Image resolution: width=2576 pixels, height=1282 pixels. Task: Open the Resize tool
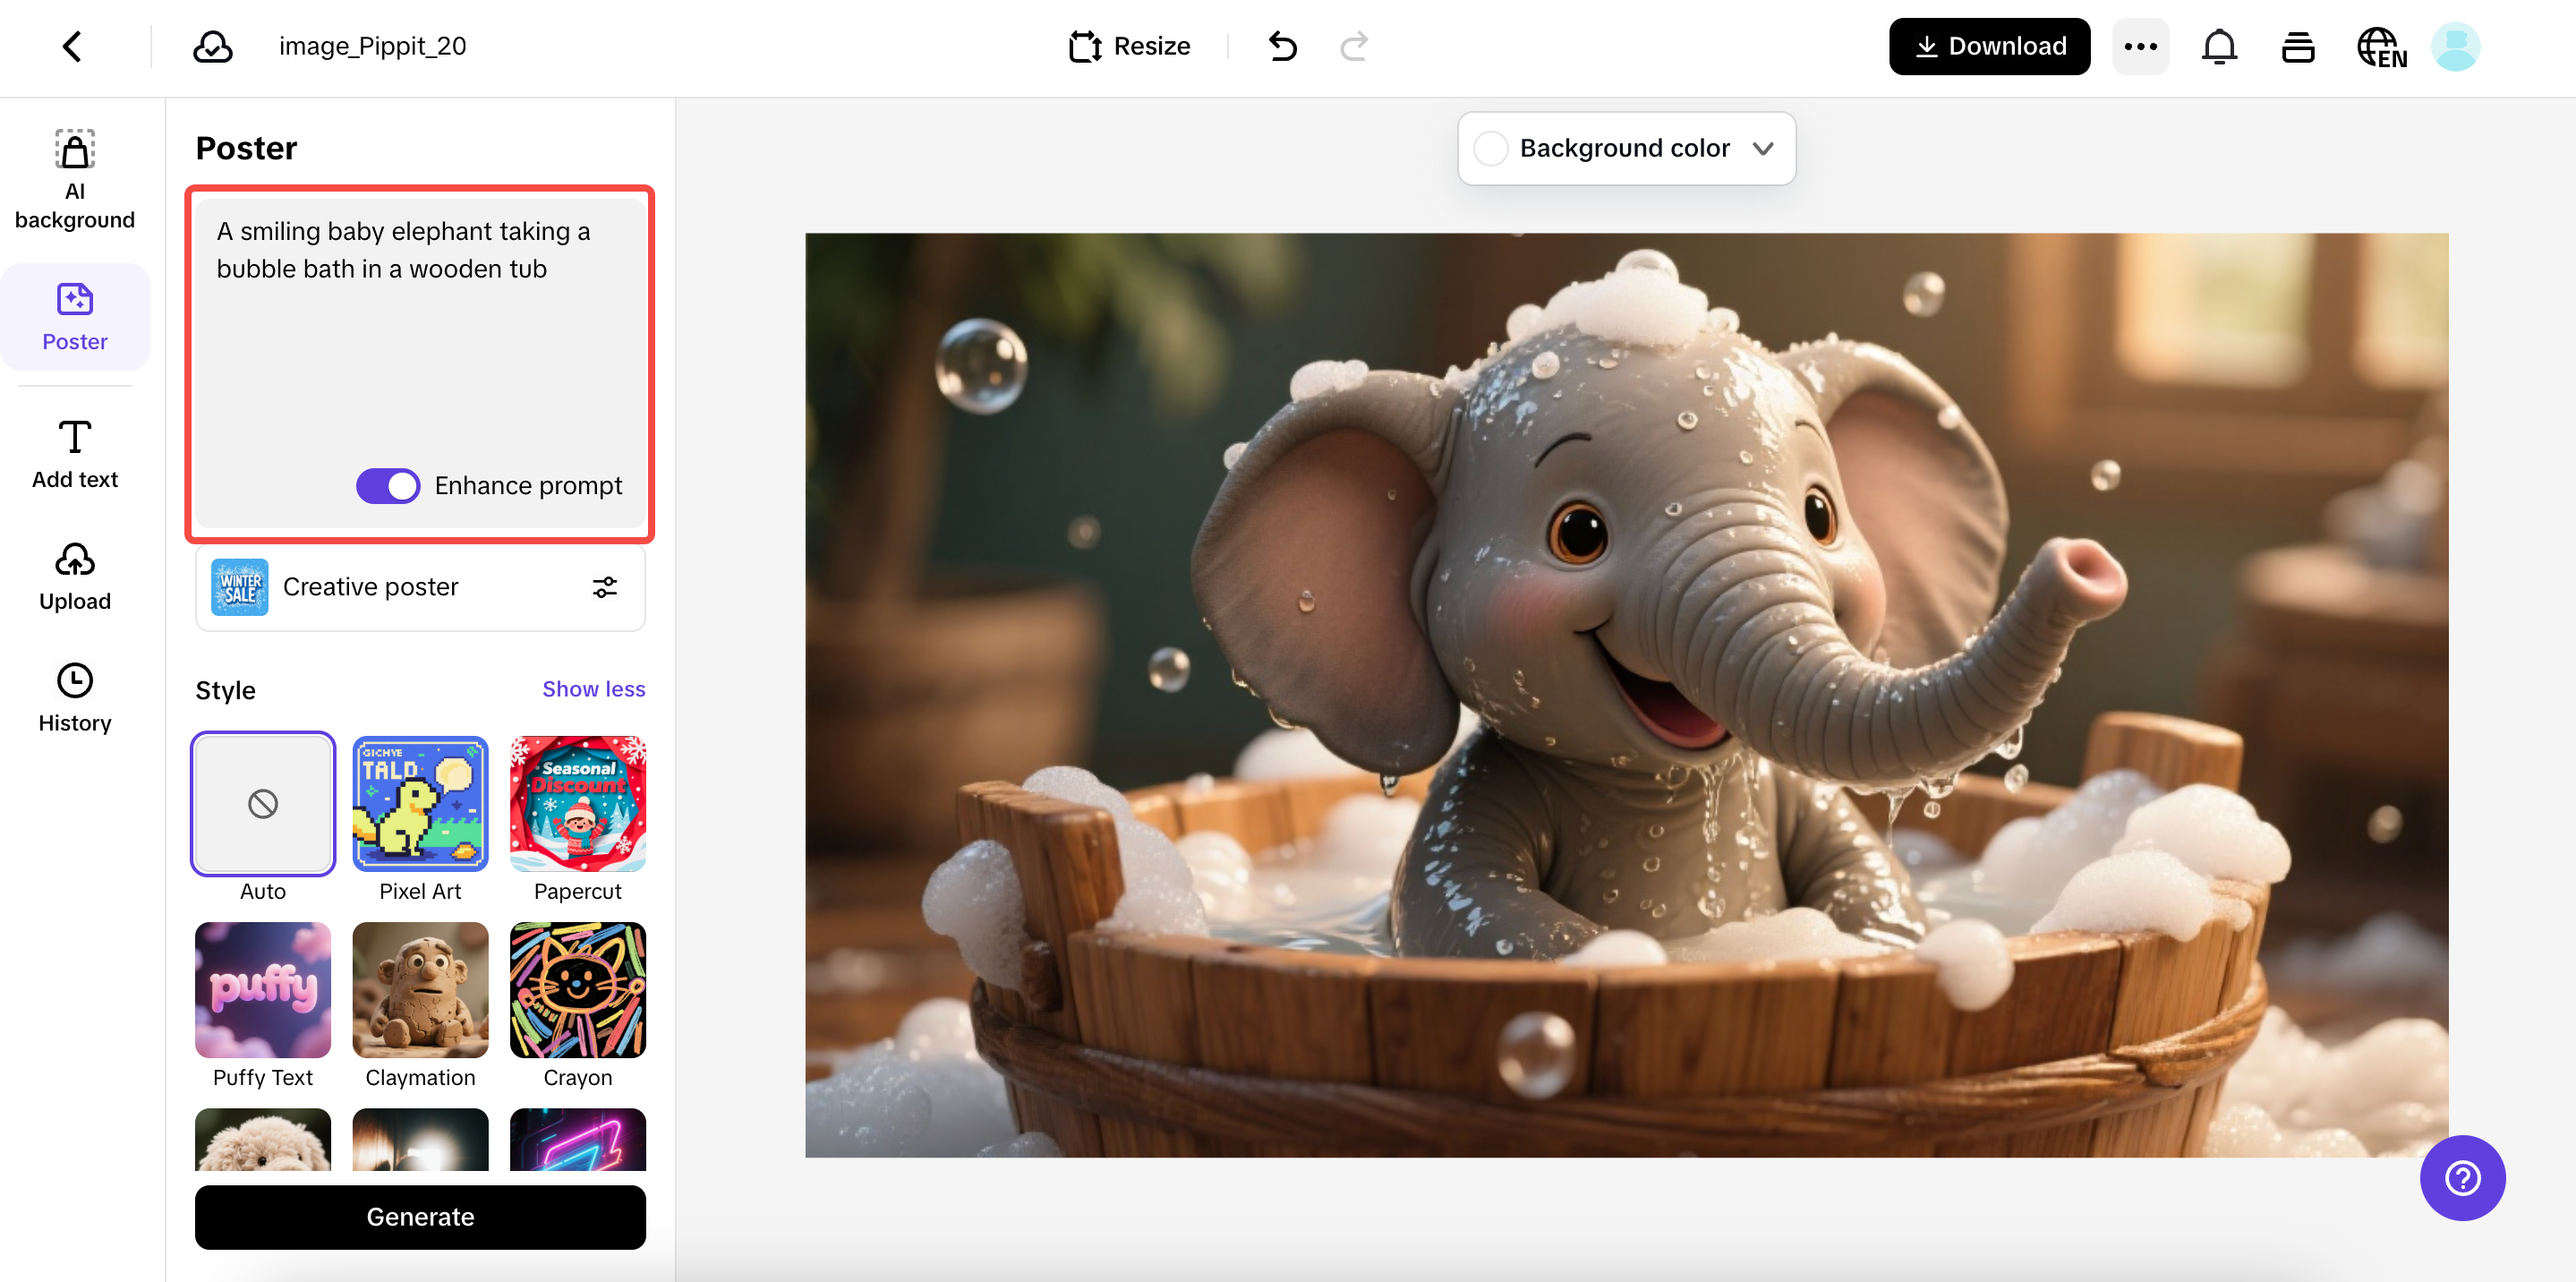point(1128,46)
